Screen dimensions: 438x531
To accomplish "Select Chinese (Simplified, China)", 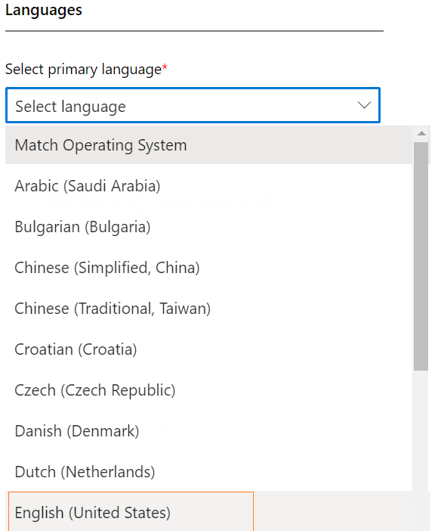I will (x=208, y=268).
